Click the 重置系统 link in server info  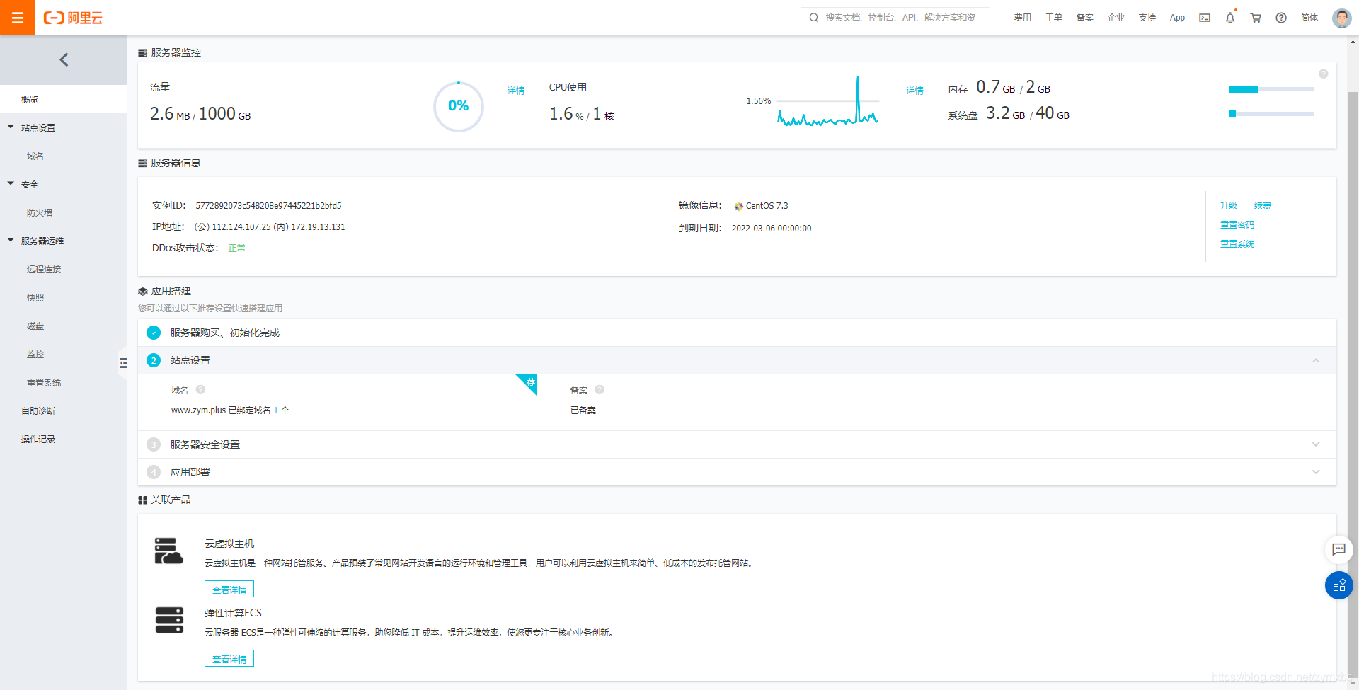point(1237,244)
